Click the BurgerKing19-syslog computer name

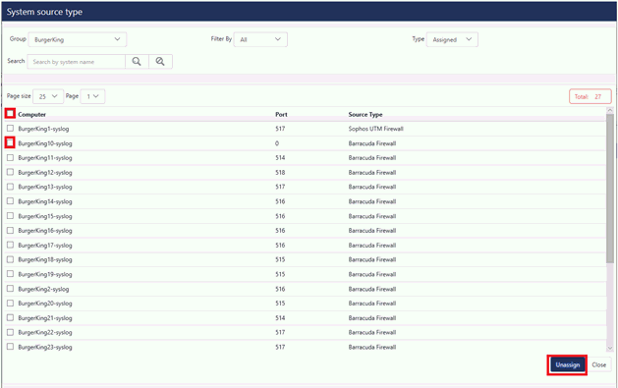[x=45, y=275]
